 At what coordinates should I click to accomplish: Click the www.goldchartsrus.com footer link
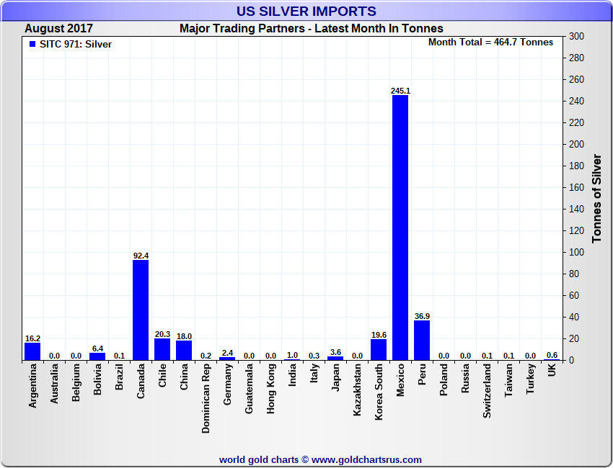366,459
